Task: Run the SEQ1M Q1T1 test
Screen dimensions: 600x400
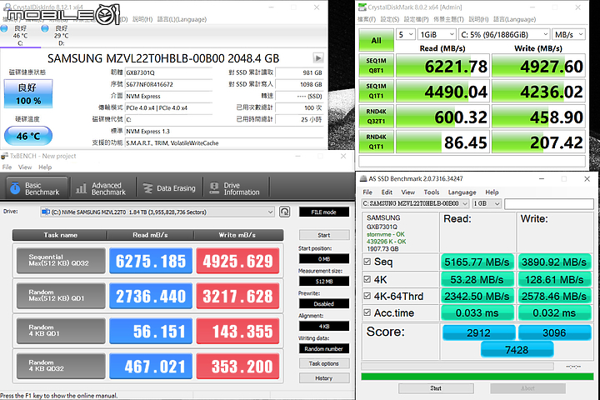Action: click(x=376, y=91)
